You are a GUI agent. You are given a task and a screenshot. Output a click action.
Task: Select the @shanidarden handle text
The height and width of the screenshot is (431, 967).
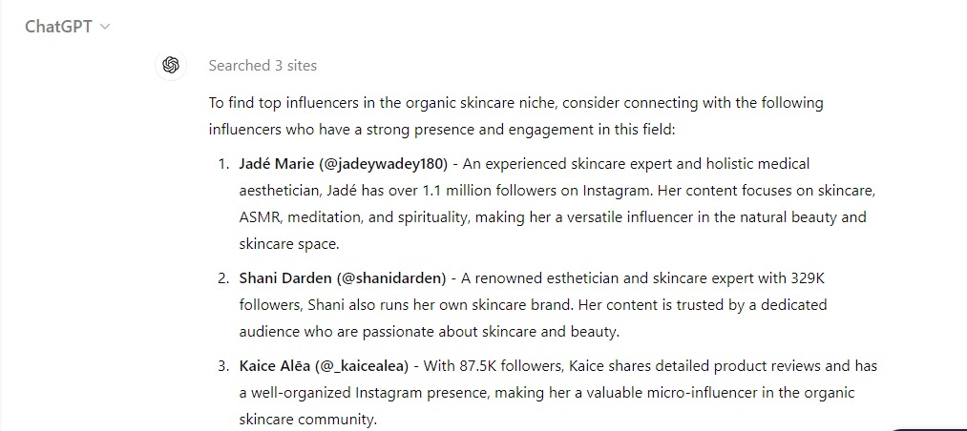(x=391, y=278)
